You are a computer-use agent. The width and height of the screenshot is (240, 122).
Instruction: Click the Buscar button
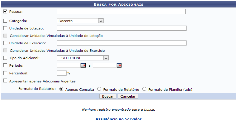click(x=108, y=96)
